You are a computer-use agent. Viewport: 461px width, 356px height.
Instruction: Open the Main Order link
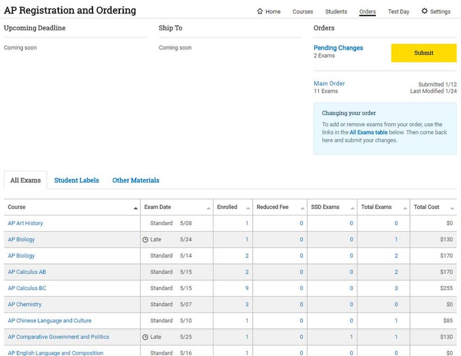[329, 83]
